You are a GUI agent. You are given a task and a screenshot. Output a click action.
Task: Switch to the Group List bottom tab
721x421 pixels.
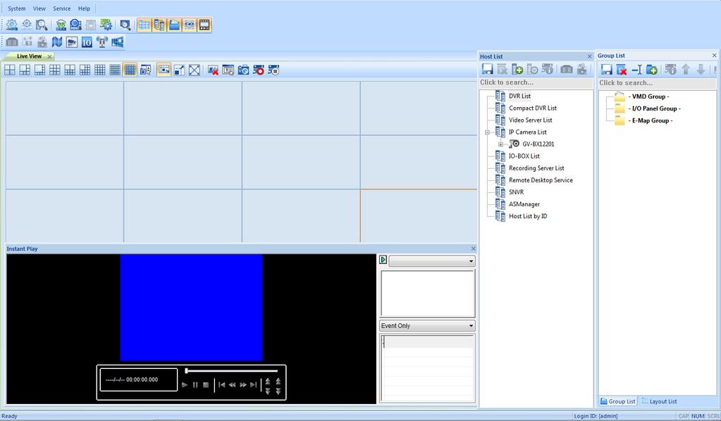pyautogui.click(x=618, y=401)
